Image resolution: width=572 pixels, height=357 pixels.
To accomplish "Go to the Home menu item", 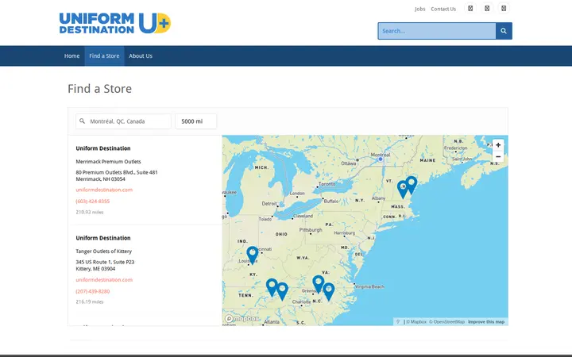I will coord(71,56).
